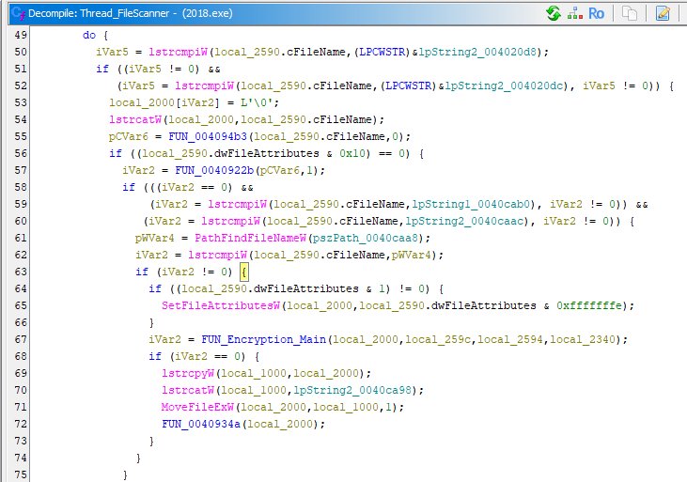The height and width of the screenshot is (482, 687).
Task: Toggle the Ro read-only button
Action: point(596,13)
